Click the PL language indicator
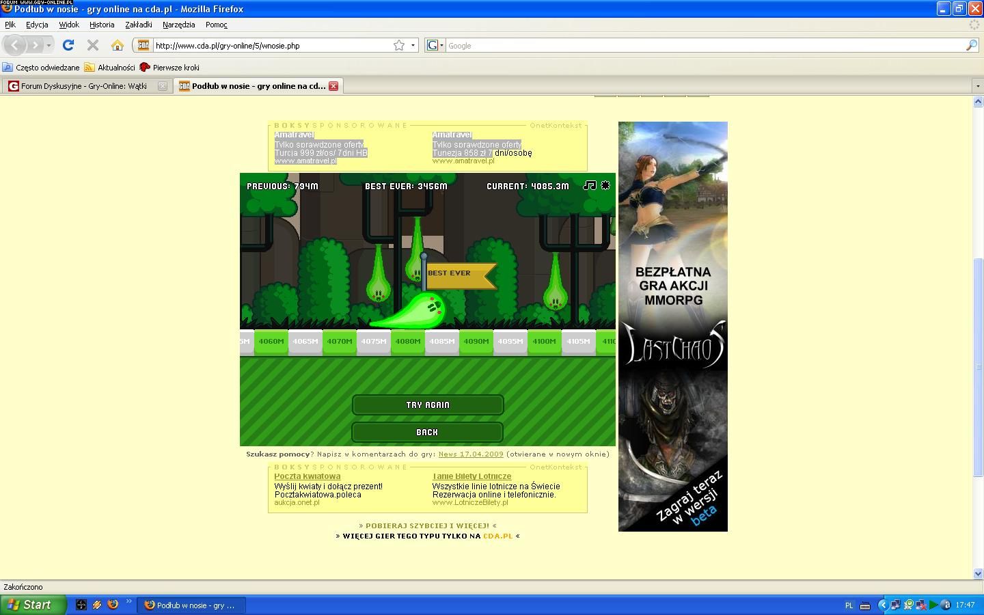This screenshot has height=615, width=984. tap(849, 605)
